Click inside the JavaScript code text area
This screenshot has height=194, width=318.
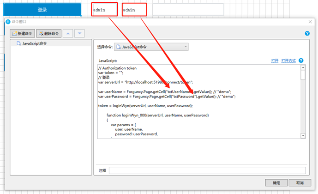point(199,102)
